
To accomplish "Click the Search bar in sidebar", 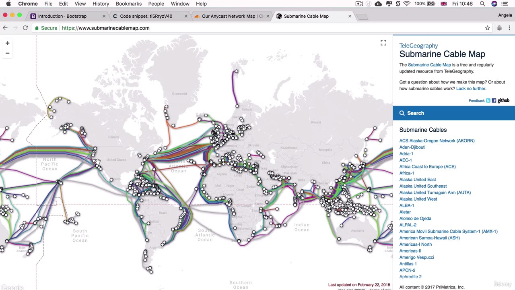I will pyautogui.click(x=454, y=113).
